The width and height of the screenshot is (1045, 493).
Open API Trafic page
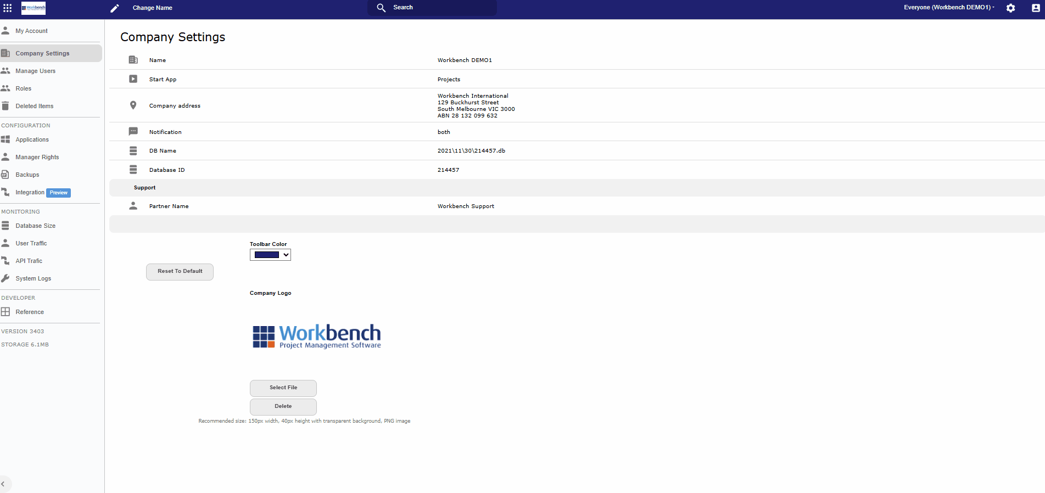pos(29,261)
